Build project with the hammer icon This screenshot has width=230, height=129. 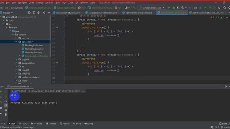pyautogui.click(x=134, y=8)
